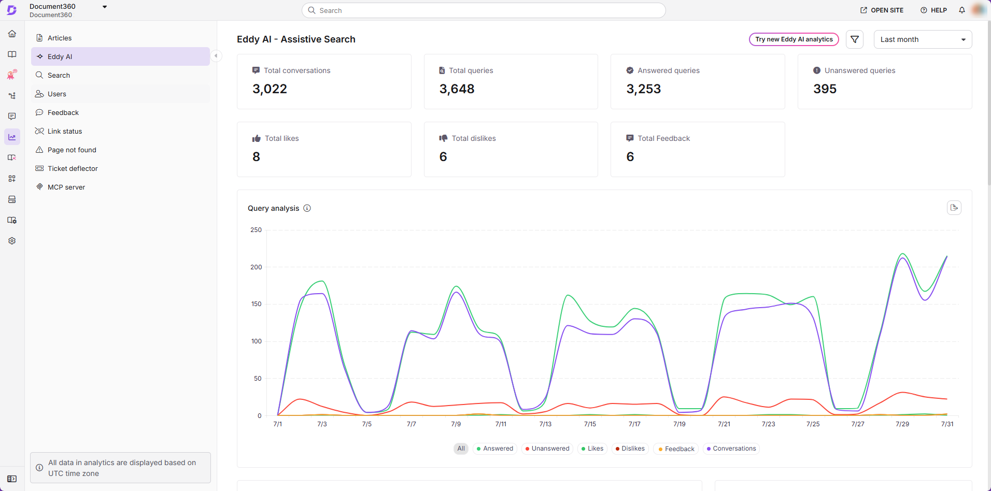The width and height of the screenshot is (991, 491).
Task: Click Try new Eddy AI analytics button
Action: pyautogui.click(x=794, y=39)
